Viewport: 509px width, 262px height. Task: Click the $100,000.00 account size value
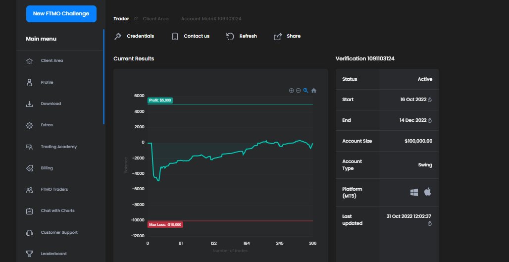click(418, 141)
